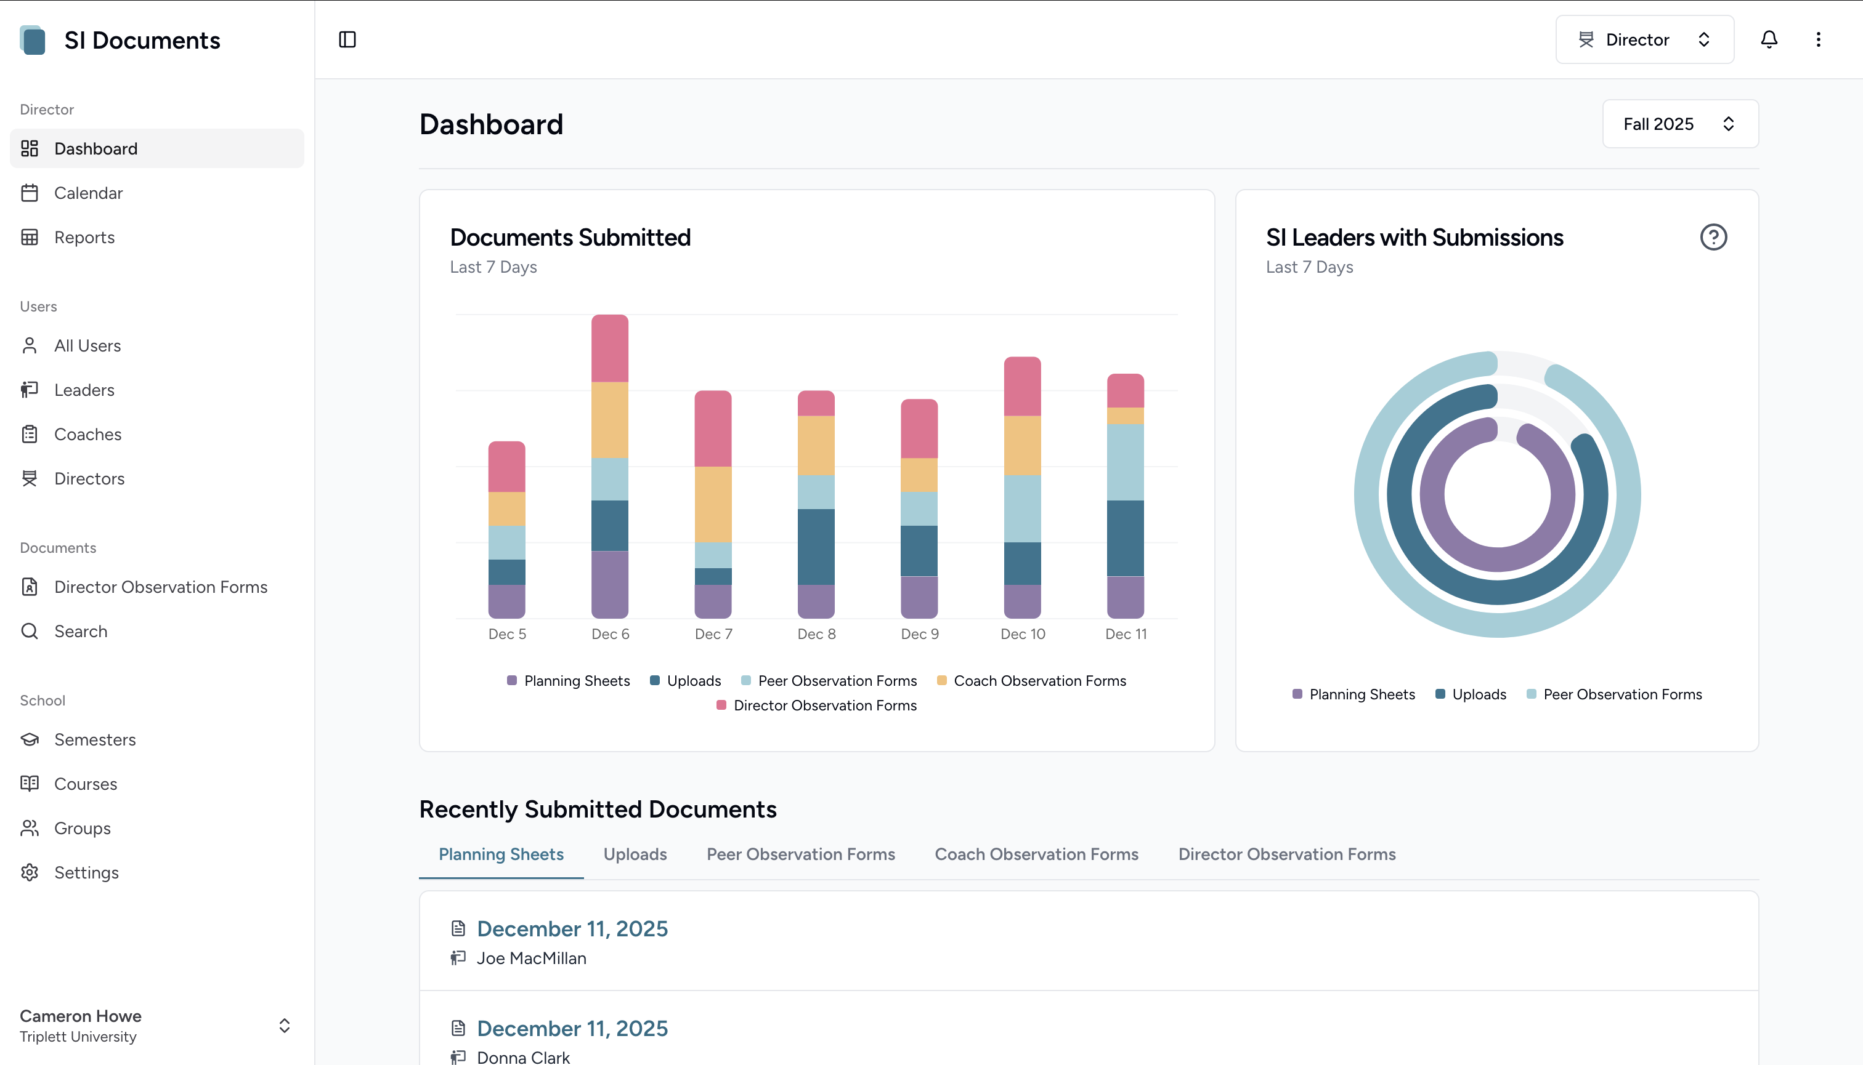Open the Fall 2025 semester dropdown
The image size is (1863, 1065).
[x=1680, y=124]
